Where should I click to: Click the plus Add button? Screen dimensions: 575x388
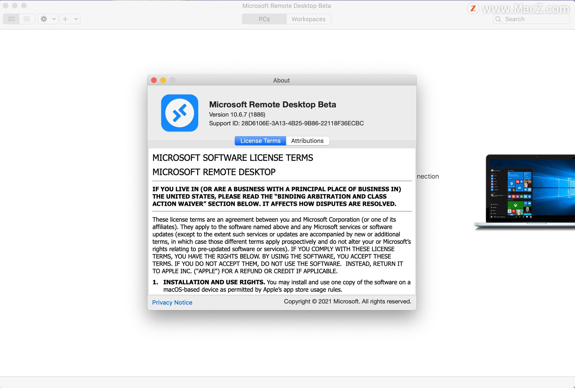click(65, 19)
